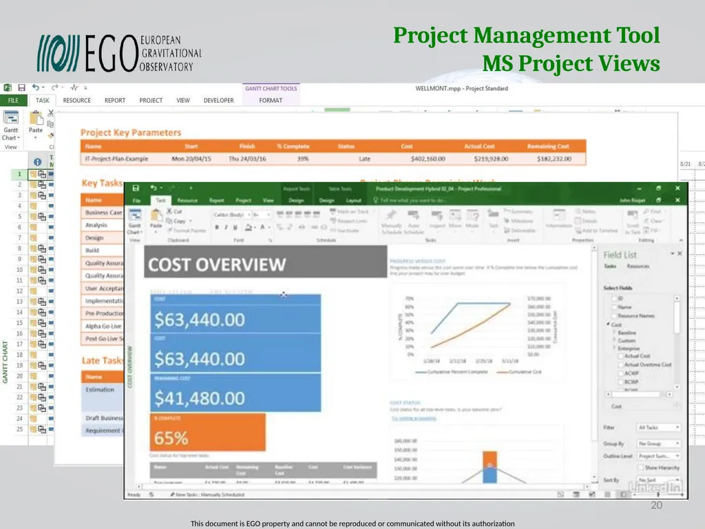This screenshot has height=529, width=705.
Task: Click Move task icon
Action: [455, 216]
